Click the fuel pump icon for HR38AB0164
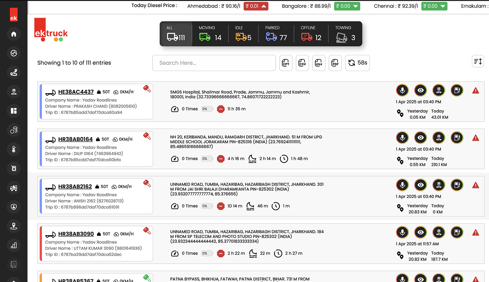Screen dimensions: 489x282 click(457, 138)
